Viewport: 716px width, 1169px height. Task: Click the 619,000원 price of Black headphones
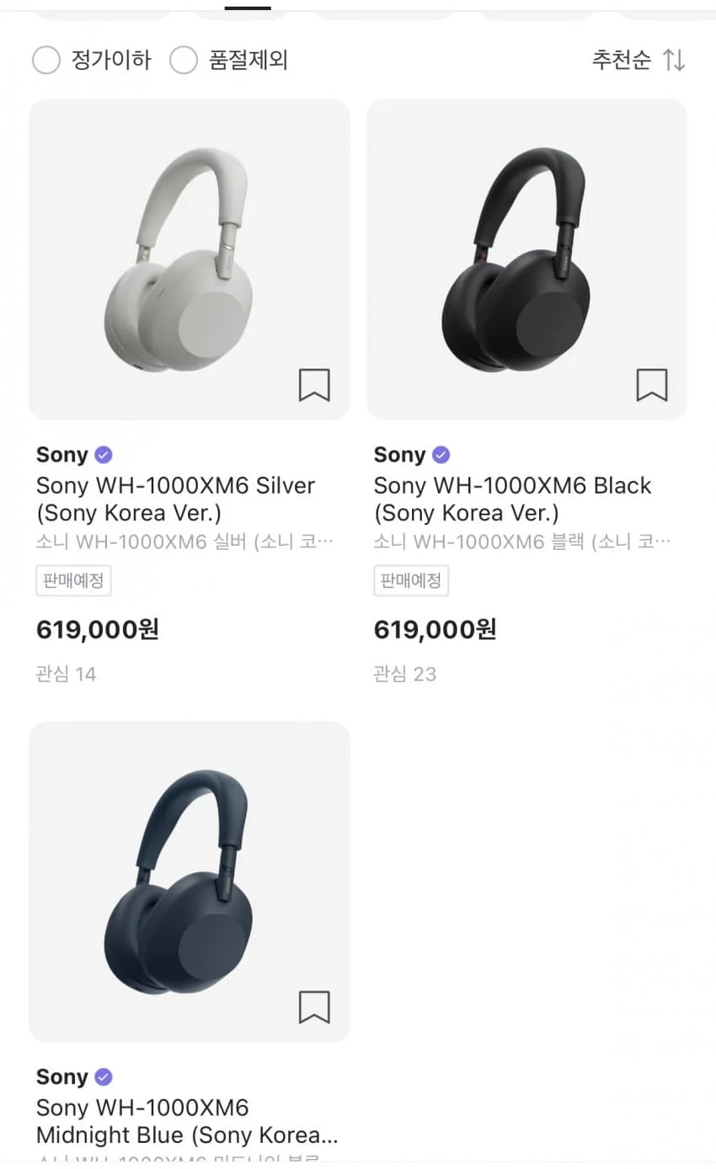pyautogui.click(x=435, y=629)
